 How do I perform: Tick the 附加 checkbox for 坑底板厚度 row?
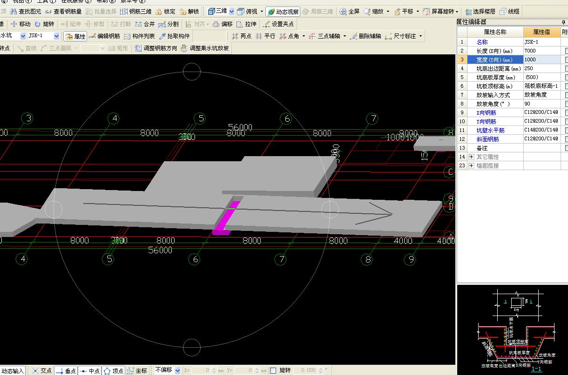point(566,77)
